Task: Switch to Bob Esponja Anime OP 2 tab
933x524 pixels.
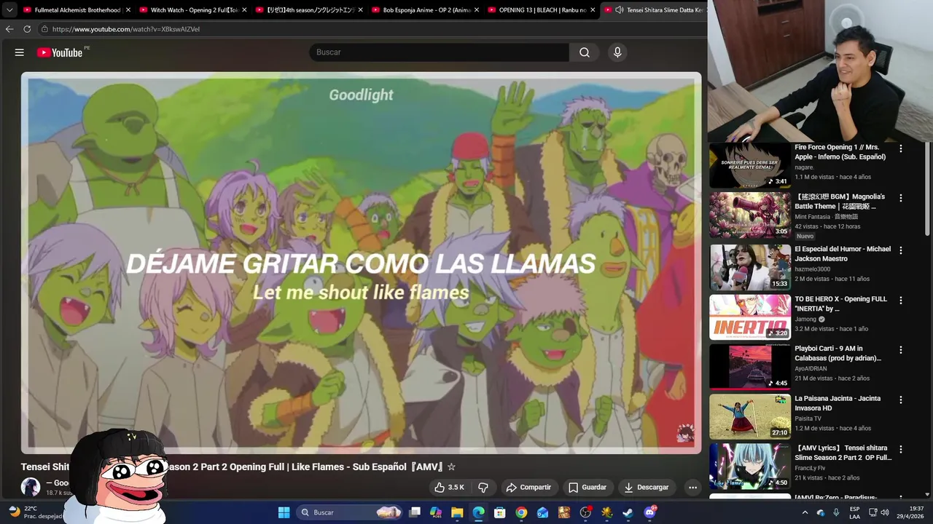Action: (x=426, y=10)
